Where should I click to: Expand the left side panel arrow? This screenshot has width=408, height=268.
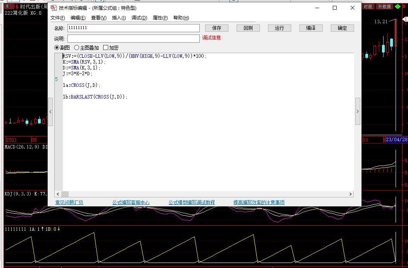(50, 112)
